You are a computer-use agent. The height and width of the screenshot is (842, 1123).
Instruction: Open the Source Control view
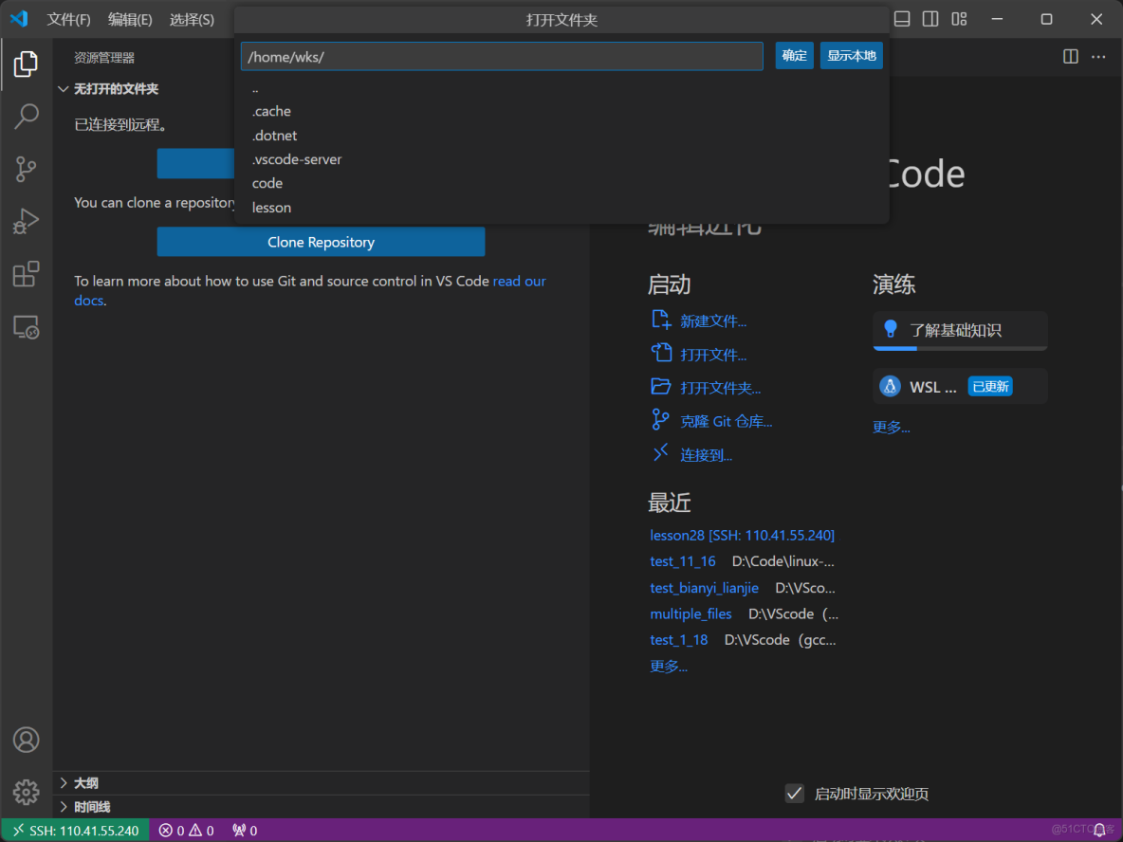[26, 168]
